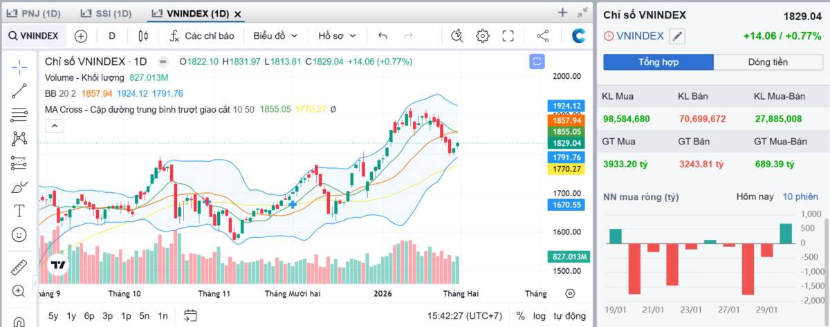This screenshot has width=830, height=327.
Task: Open the price scale settings hexagon
Action: pos(570,293)
